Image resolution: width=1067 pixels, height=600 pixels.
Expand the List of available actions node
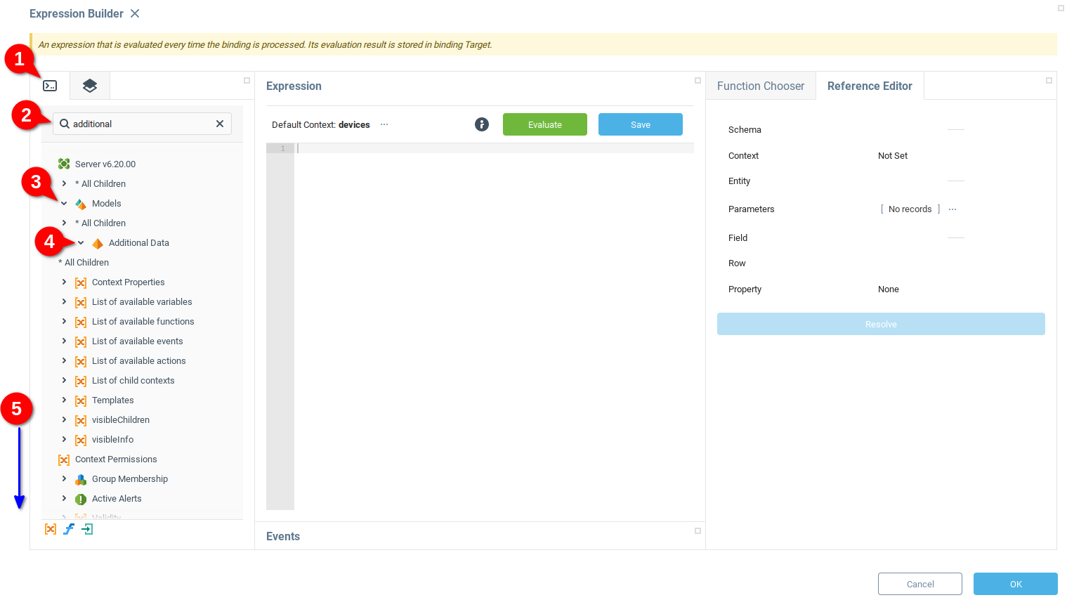pyautogui.click(x=64, y=360)
